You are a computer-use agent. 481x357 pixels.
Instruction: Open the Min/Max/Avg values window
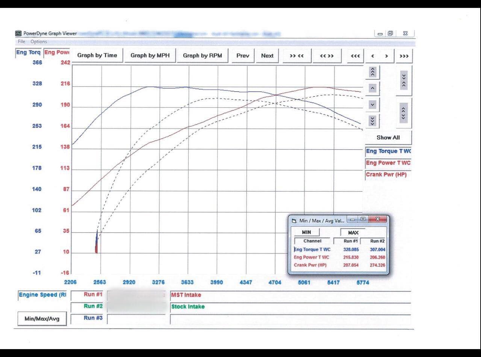[42, 318]
